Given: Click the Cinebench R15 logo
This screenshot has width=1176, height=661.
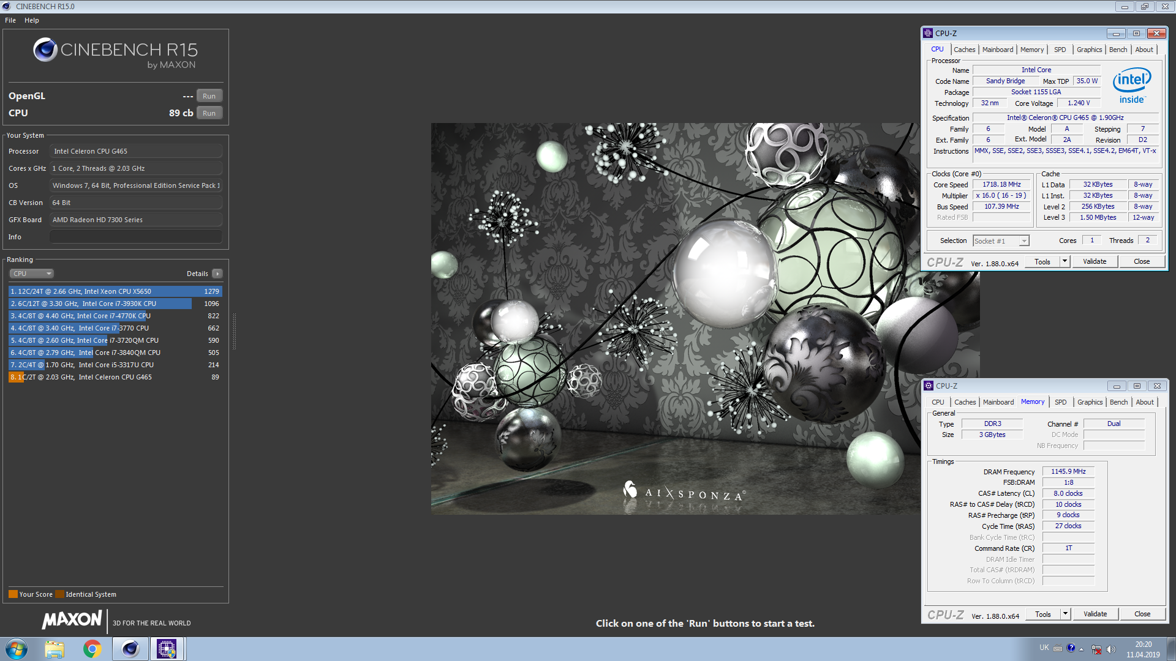Looking at the screenshot, I should pyautogui.click(x=116, y=53).
